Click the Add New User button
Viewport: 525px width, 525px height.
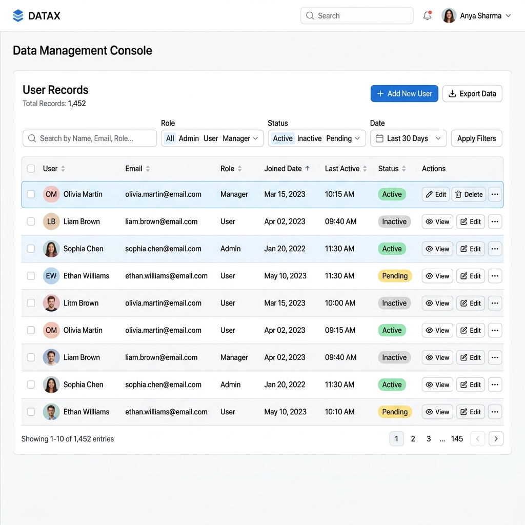404,93
